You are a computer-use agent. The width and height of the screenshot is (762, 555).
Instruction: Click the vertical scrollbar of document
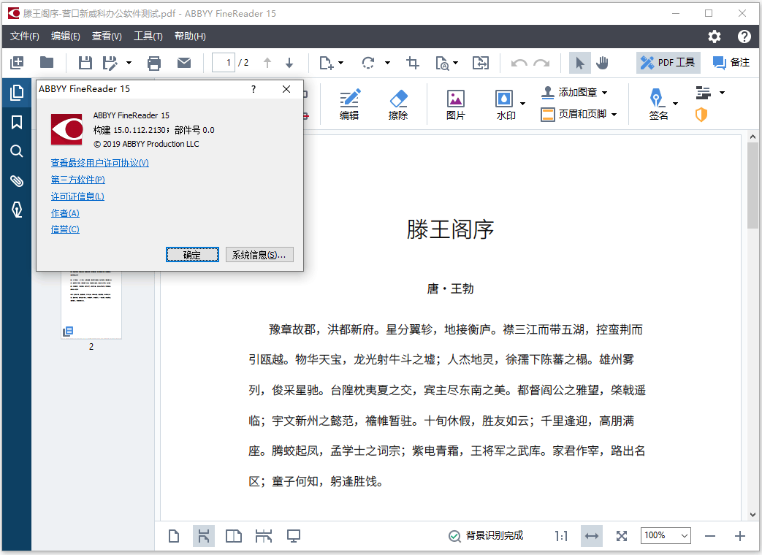pos(753,329)
